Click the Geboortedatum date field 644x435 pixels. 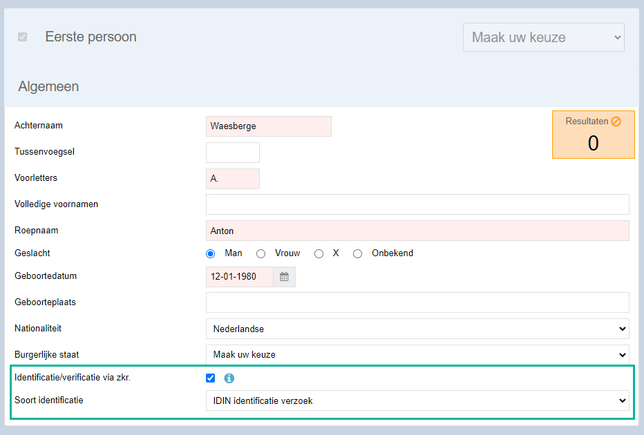point(240,277)
